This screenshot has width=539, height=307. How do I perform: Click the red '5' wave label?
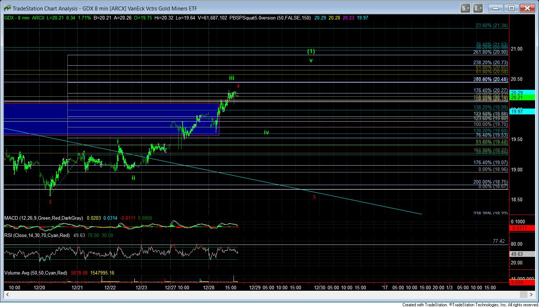[315, 197]
